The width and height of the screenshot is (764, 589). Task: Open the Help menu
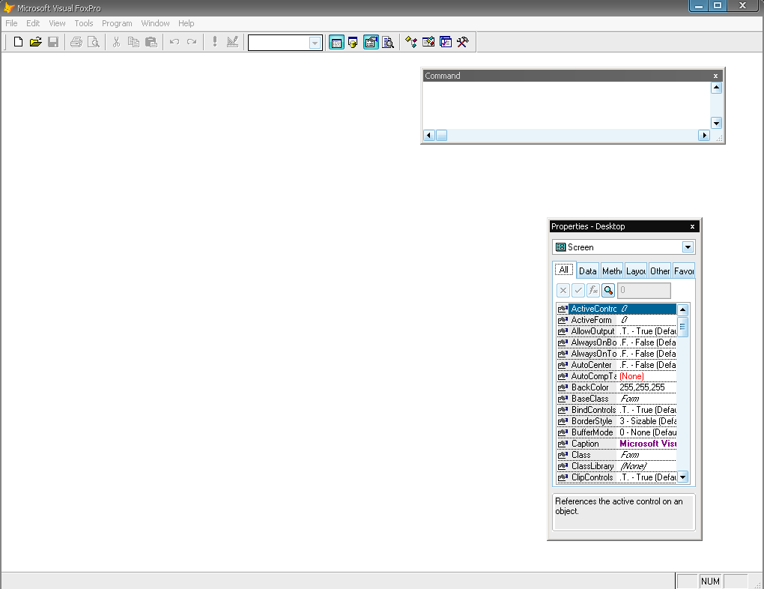point(186,23)
